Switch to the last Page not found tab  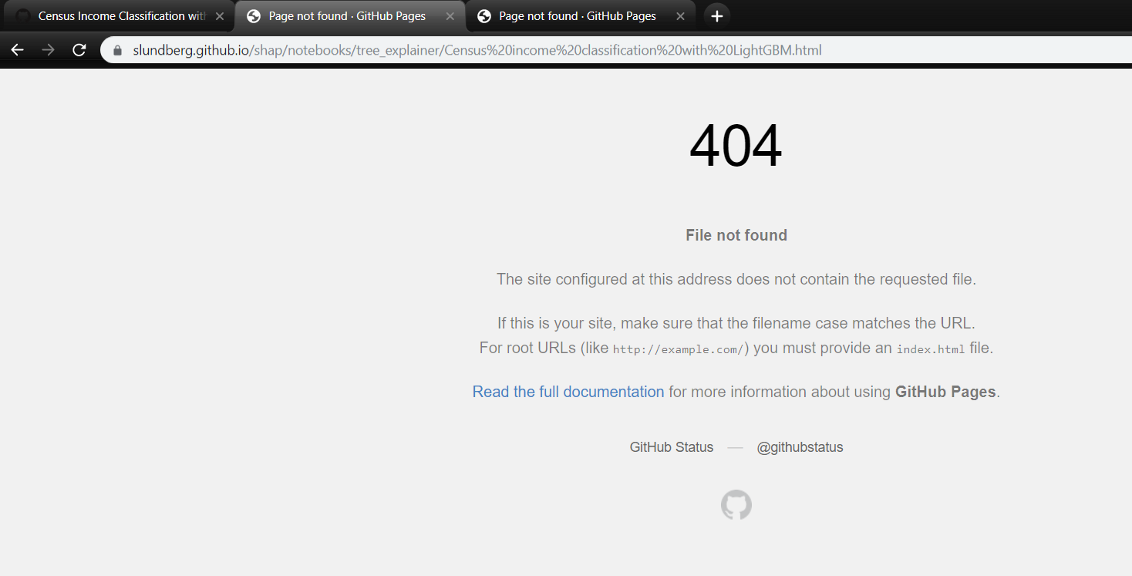tap(580, 16)
